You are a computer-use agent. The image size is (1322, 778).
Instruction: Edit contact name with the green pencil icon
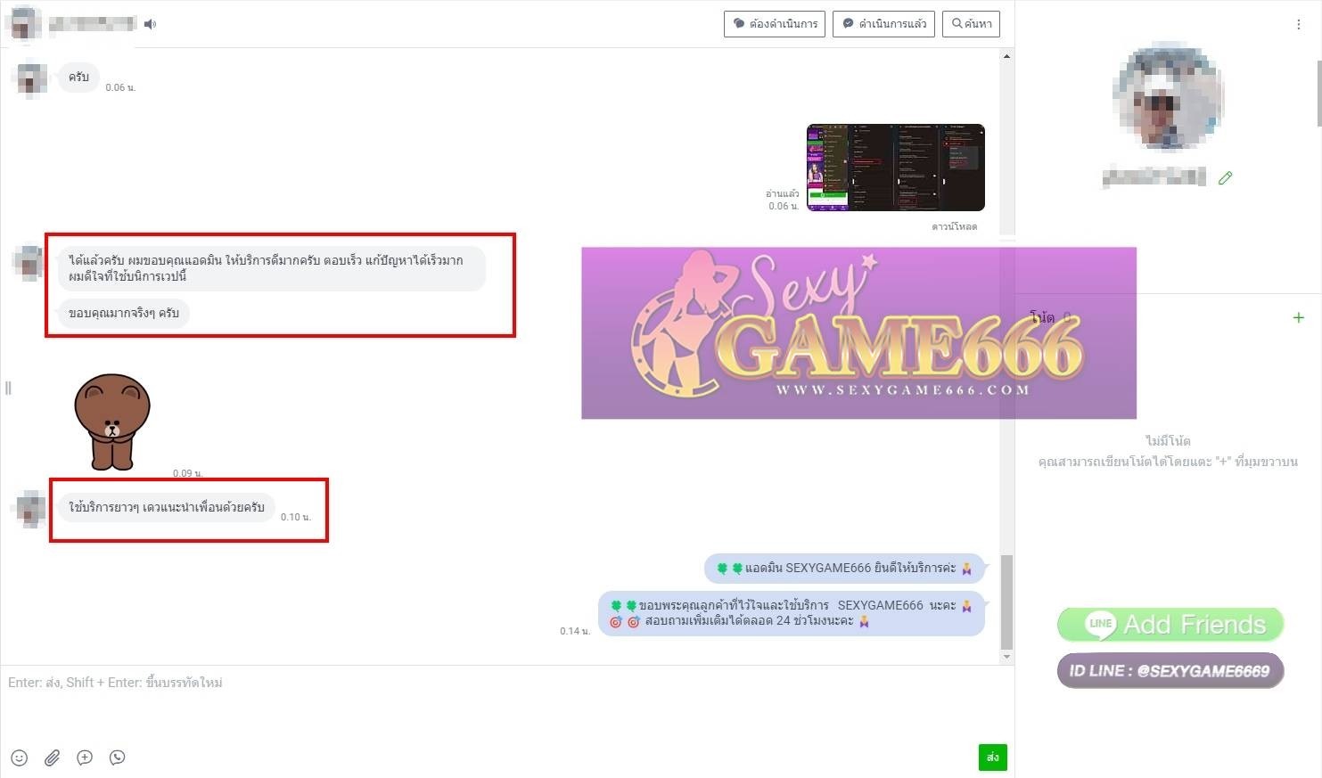1225,178
